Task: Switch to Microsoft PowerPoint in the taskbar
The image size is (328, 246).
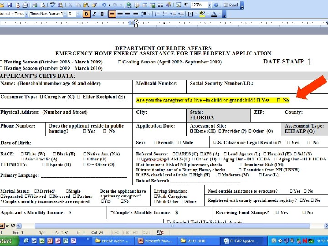Action: 155,241
